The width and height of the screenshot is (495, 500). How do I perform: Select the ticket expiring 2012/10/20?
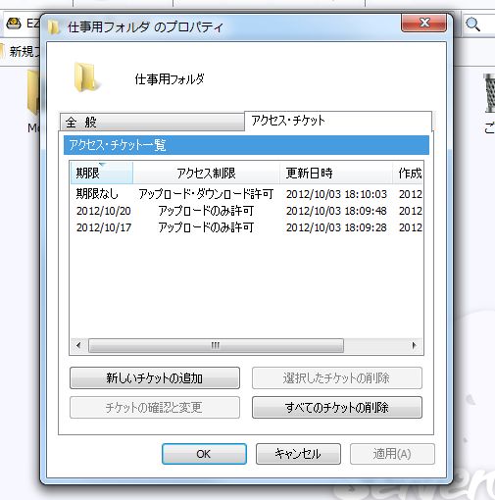(246, 211)
